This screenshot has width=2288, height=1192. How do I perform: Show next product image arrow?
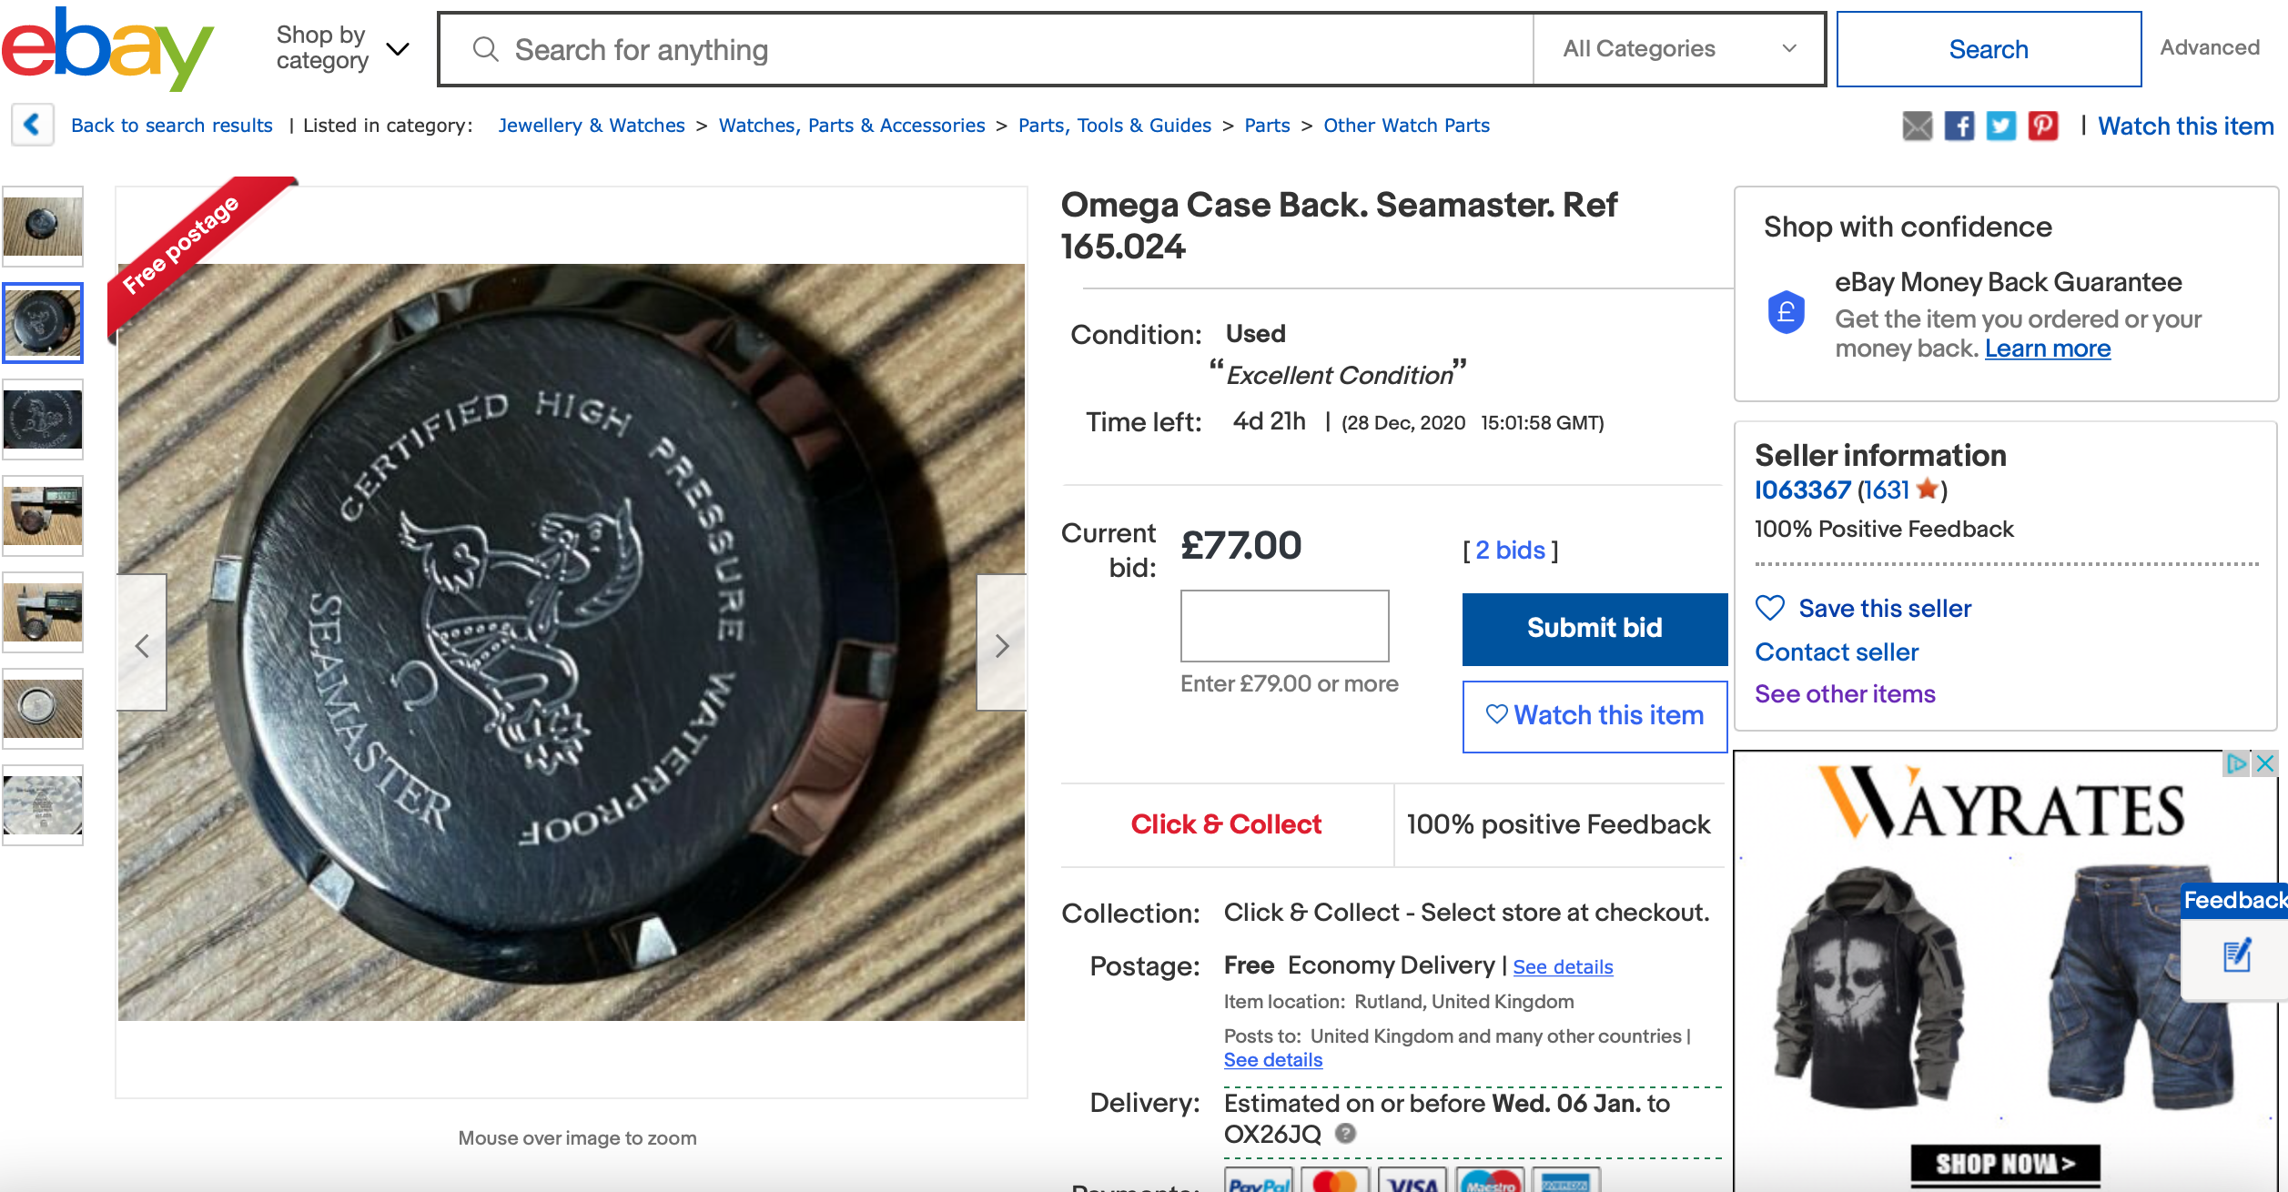(1001, 645)
